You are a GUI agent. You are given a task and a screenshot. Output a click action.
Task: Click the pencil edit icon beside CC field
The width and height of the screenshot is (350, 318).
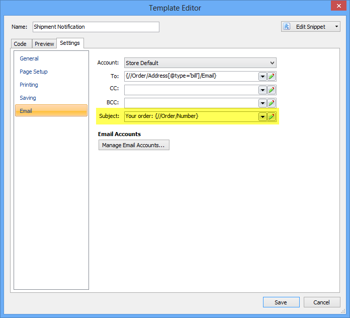(x=271, y=90)
